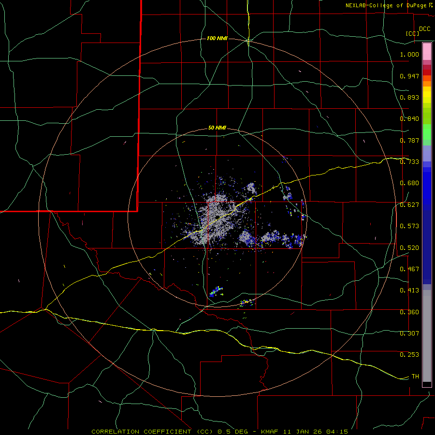Click the NEXLAB-College of DuPage label
435x435 pixels.
[x=386, y=5]
